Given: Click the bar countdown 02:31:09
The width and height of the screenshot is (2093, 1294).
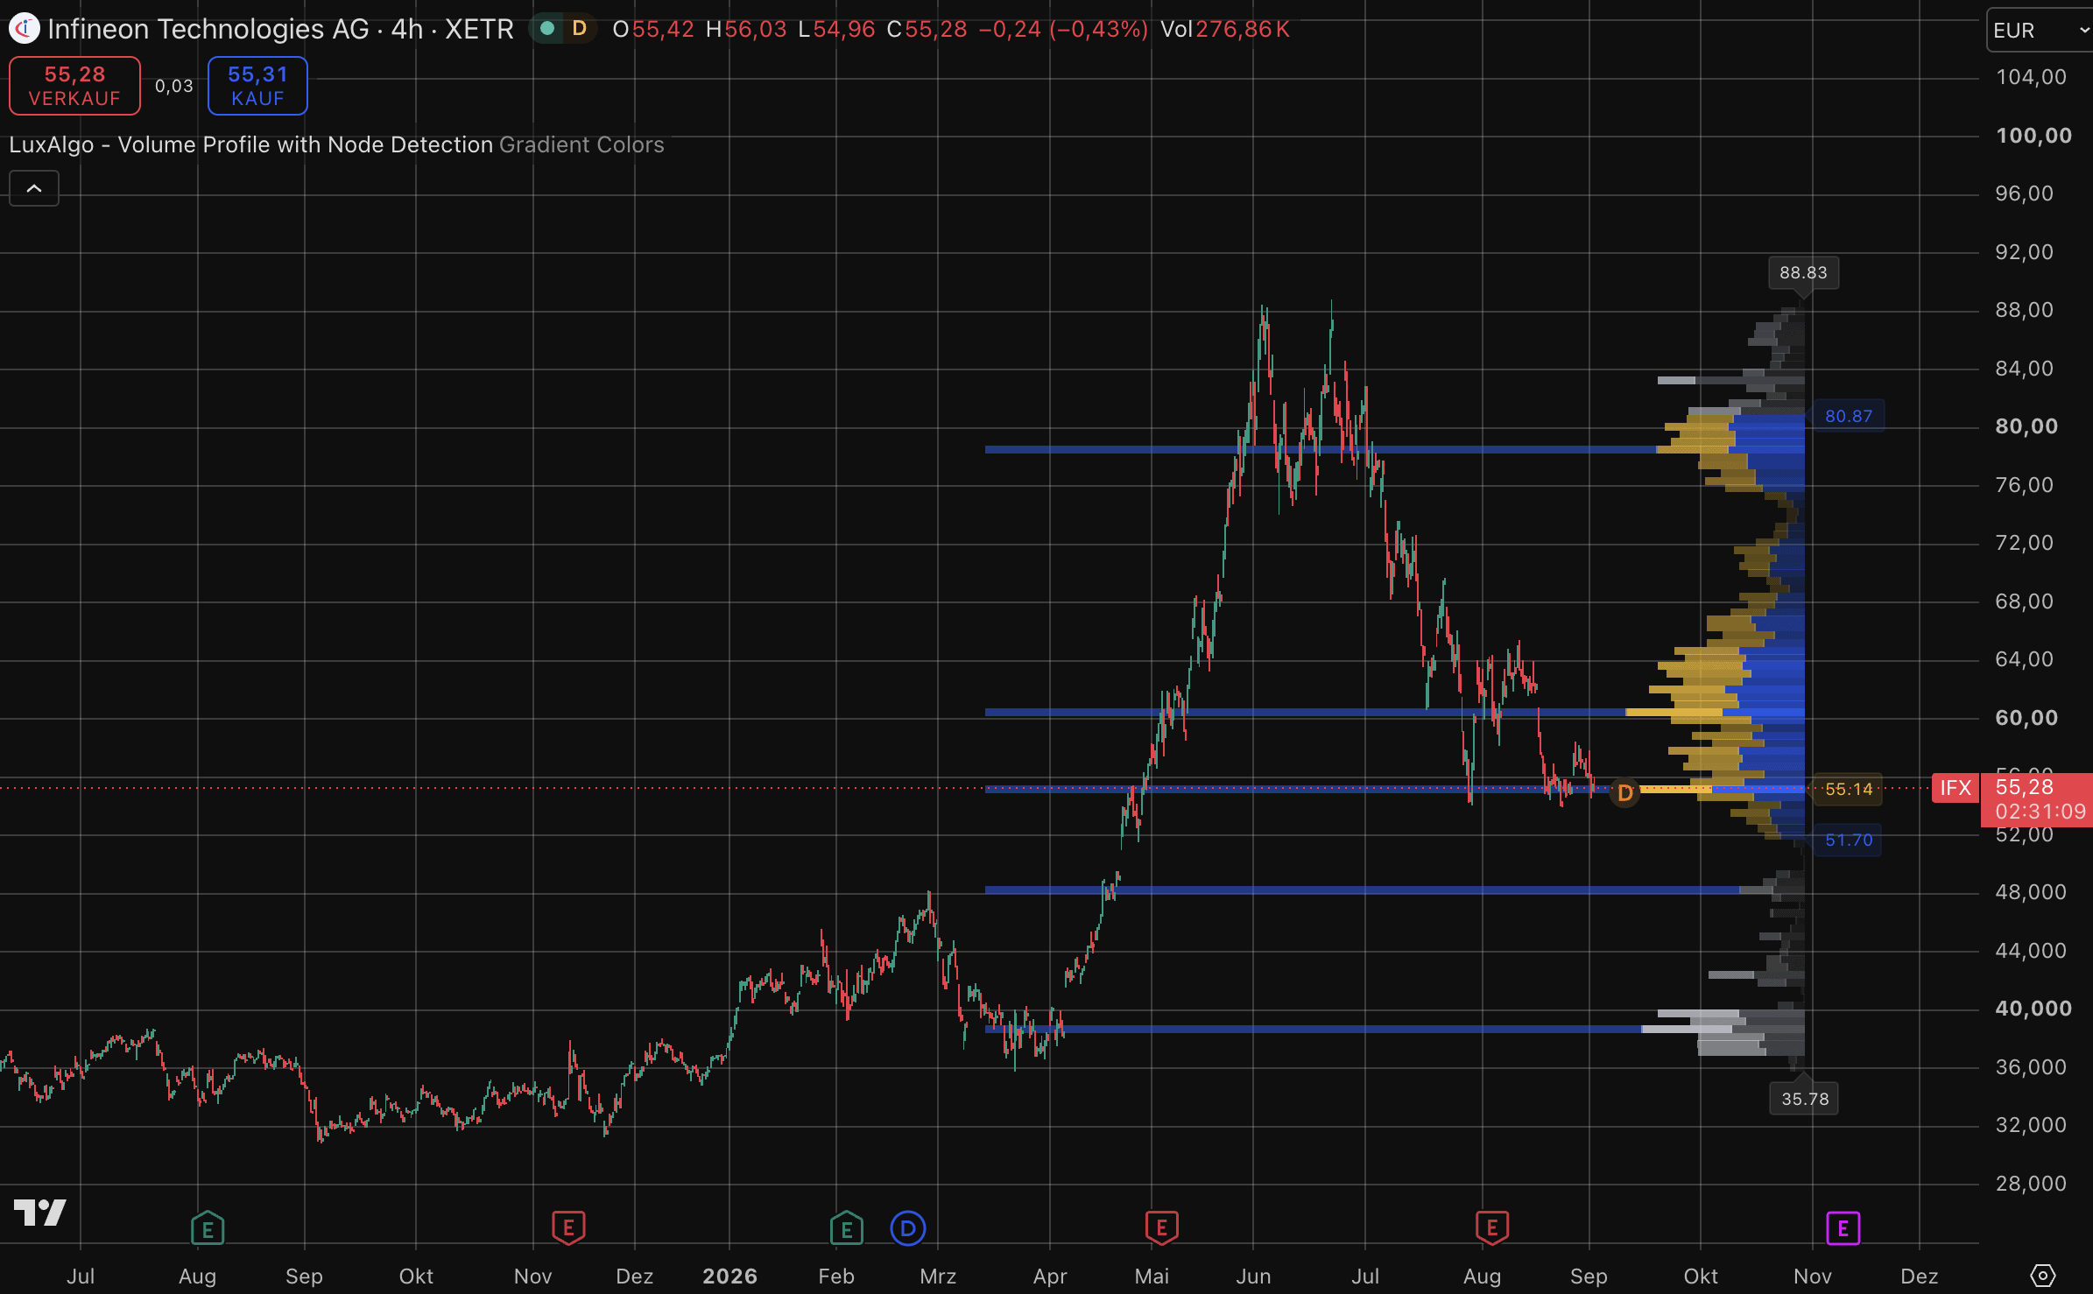Looking at the screenshot, I should pos(2040,812).
